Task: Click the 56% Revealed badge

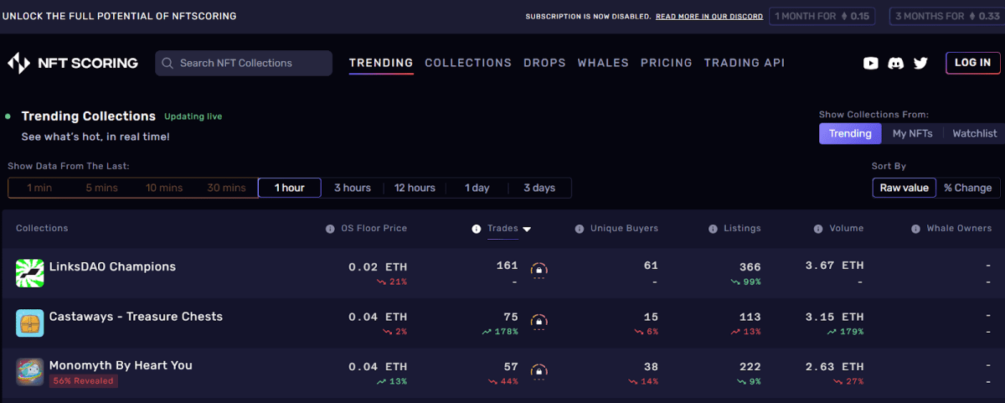Action: (82, 380)
